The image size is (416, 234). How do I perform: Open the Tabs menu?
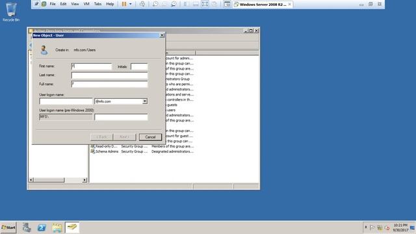[x=97, y=4]
